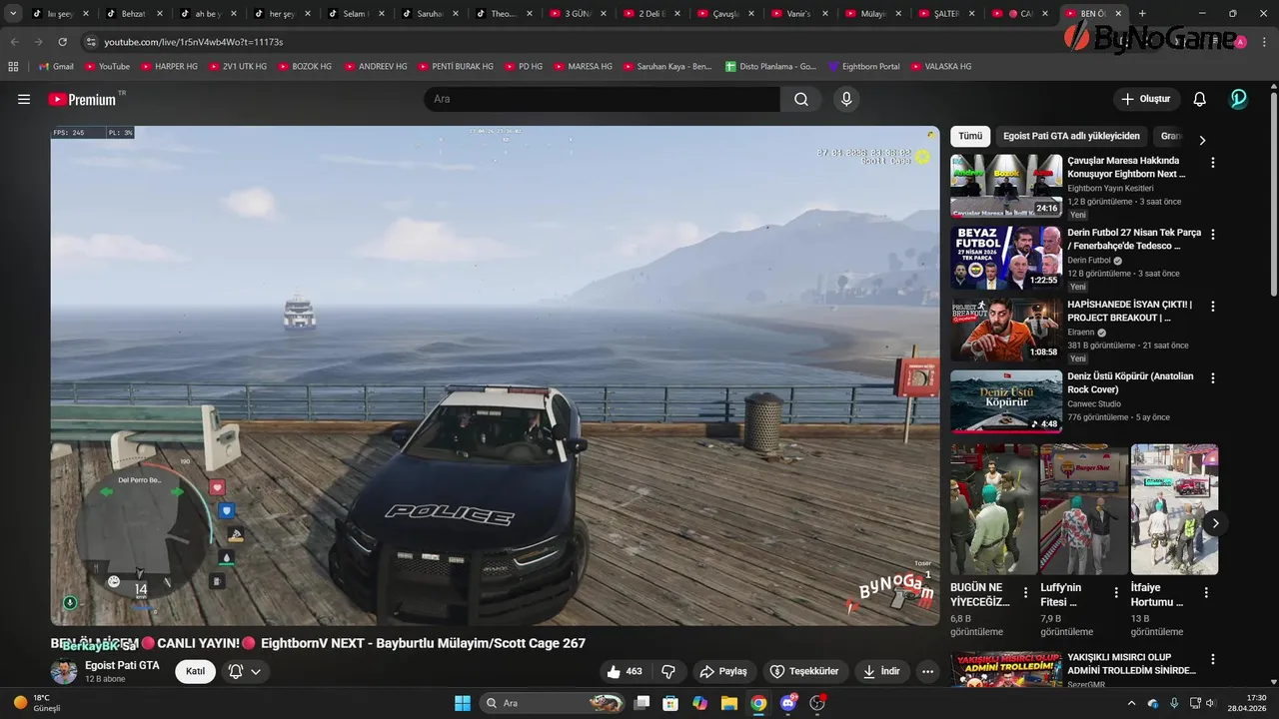Open the Gmail bookmark

point(56,66)
